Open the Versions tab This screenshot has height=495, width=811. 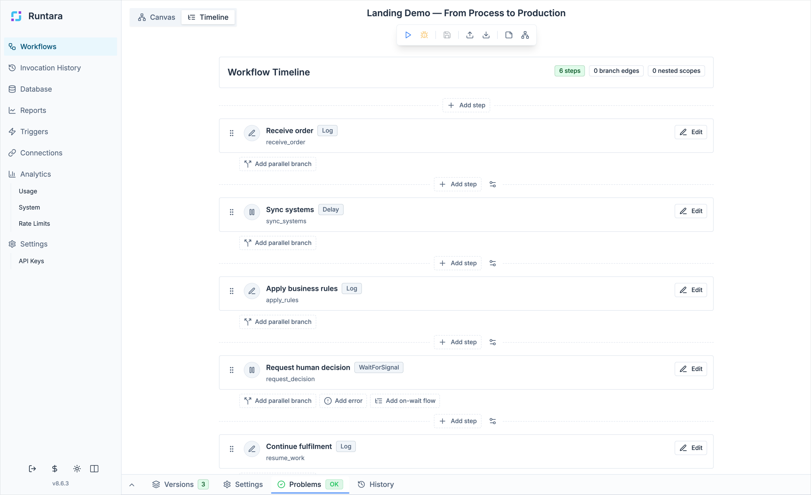pos(180,484)
